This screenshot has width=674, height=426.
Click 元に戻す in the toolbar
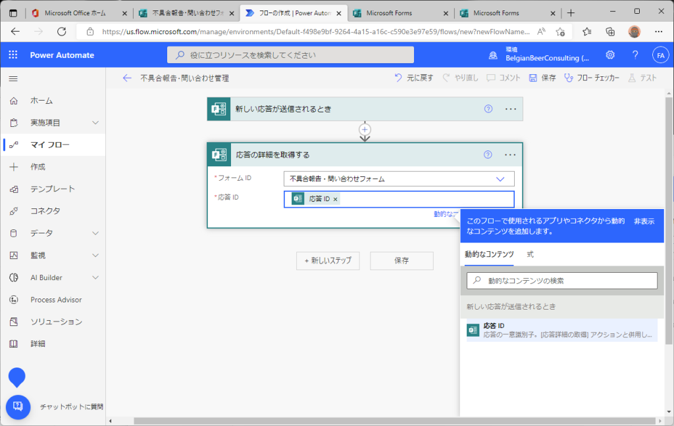[x=413, y=78]
